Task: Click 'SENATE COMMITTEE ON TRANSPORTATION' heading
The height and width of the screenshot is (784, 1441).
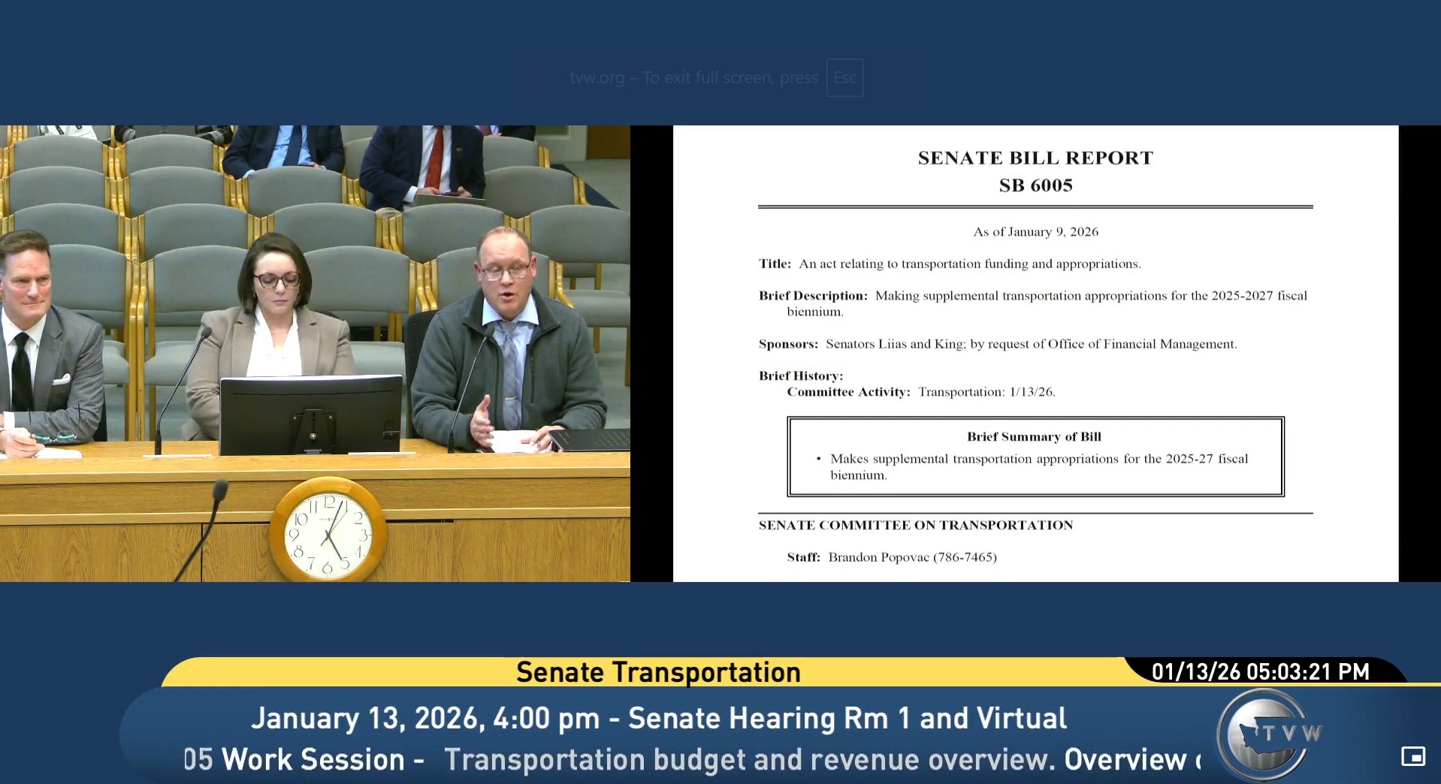Action: pyautogui.click(x=915, y=525)
